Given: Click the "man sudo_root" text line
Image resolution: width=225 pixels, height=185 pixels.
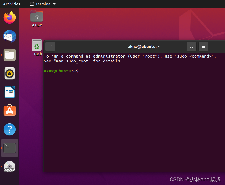Looking at the screenshot, I should (83, 61).
